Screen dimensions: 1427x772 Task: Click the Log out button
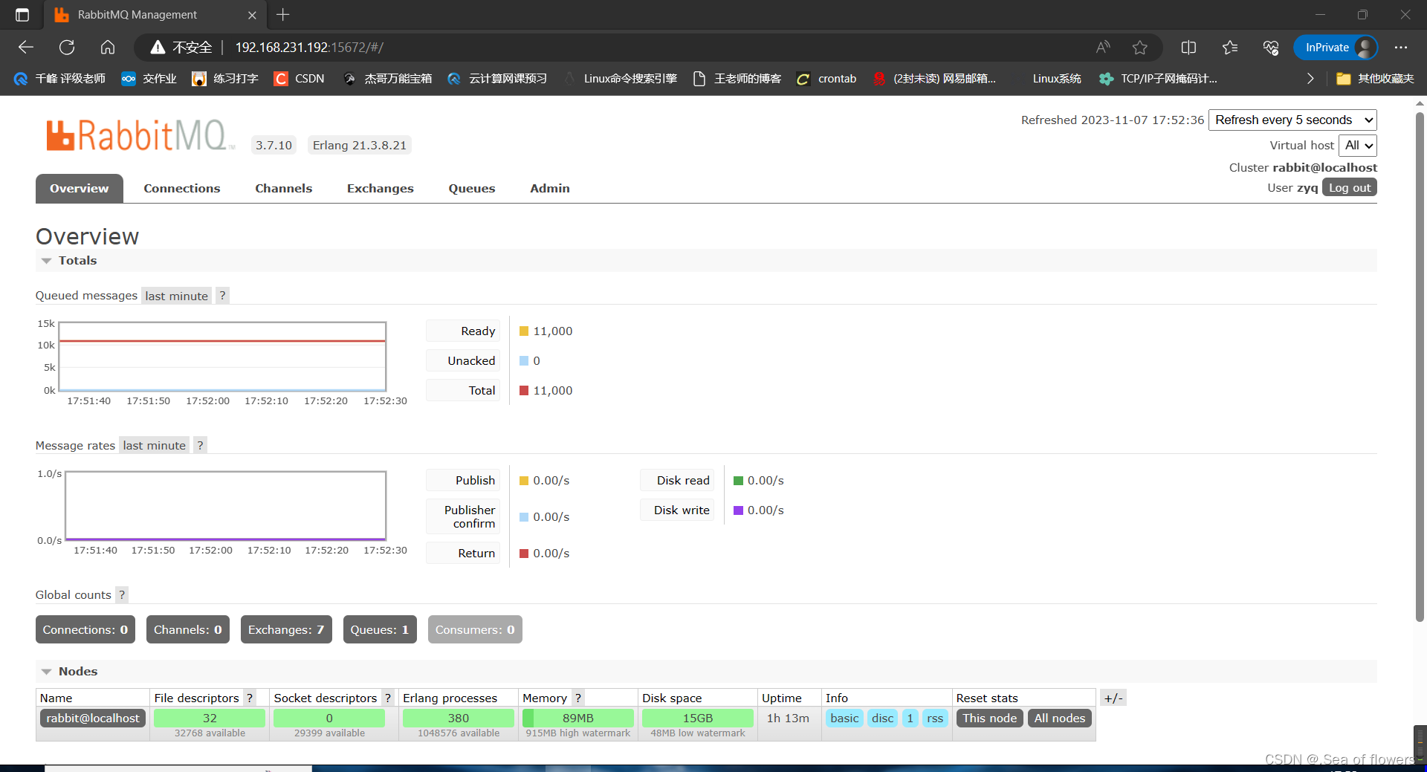1350,188
